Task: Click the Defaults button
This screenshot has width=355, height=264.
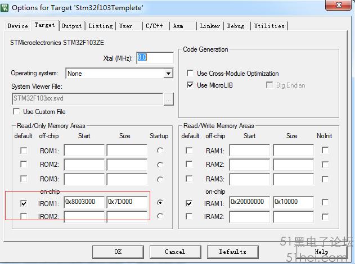Action: (x=233, y=252)
